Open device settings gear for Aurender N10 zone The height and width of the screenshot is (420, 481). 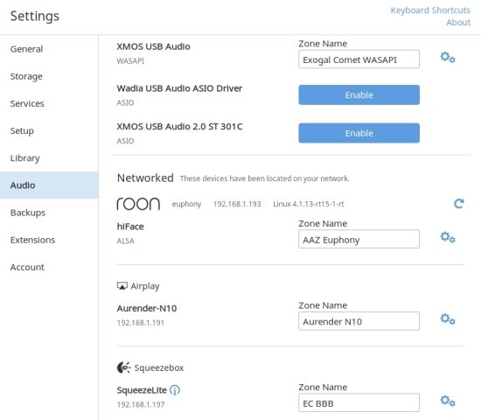tap(448, 319)
